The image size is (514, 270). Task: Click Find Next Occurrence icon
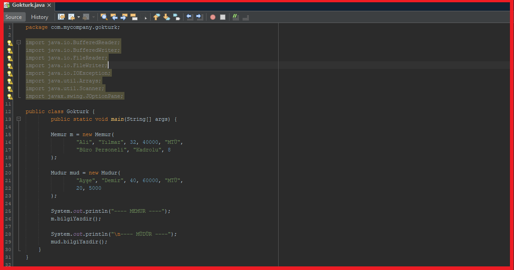pyautogui.click(x=124, y=17)
